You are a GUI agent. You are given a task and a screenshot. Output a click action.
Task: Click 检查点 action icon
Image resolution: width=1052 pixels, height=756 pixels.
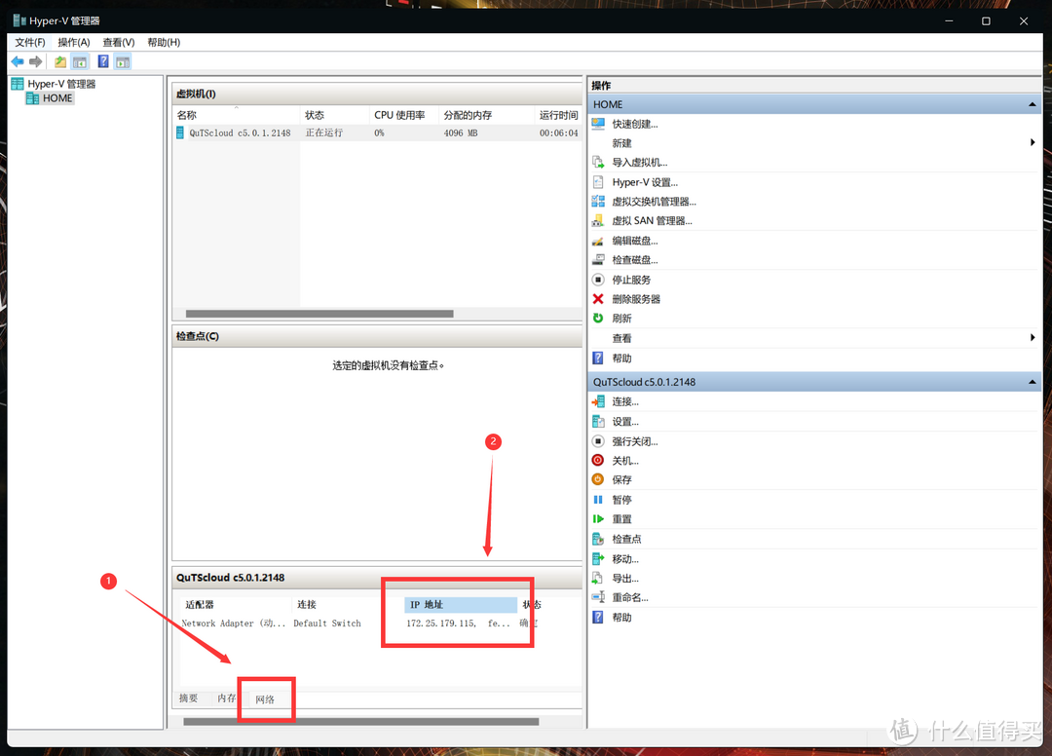[598, 539]
